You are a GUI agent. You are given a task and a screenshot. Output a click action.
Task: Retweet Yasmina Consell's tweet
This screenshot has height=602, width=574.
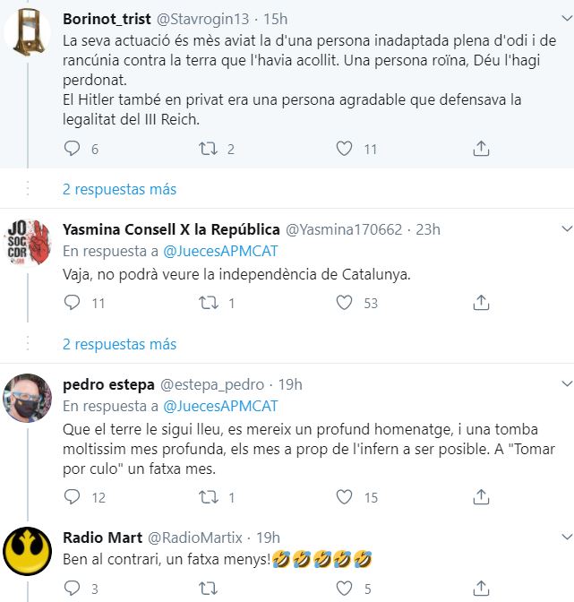pyautogui.click(x=209, y=304)
